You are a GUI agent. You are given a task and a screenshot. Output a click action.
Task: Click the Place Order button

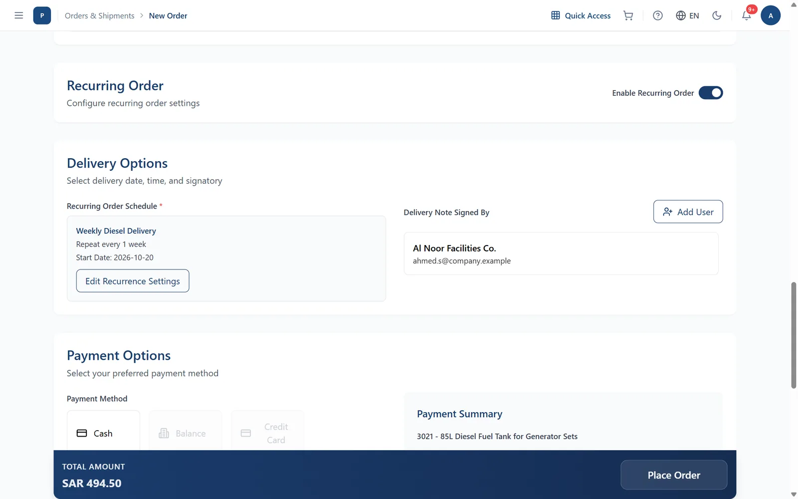point(674,475)
